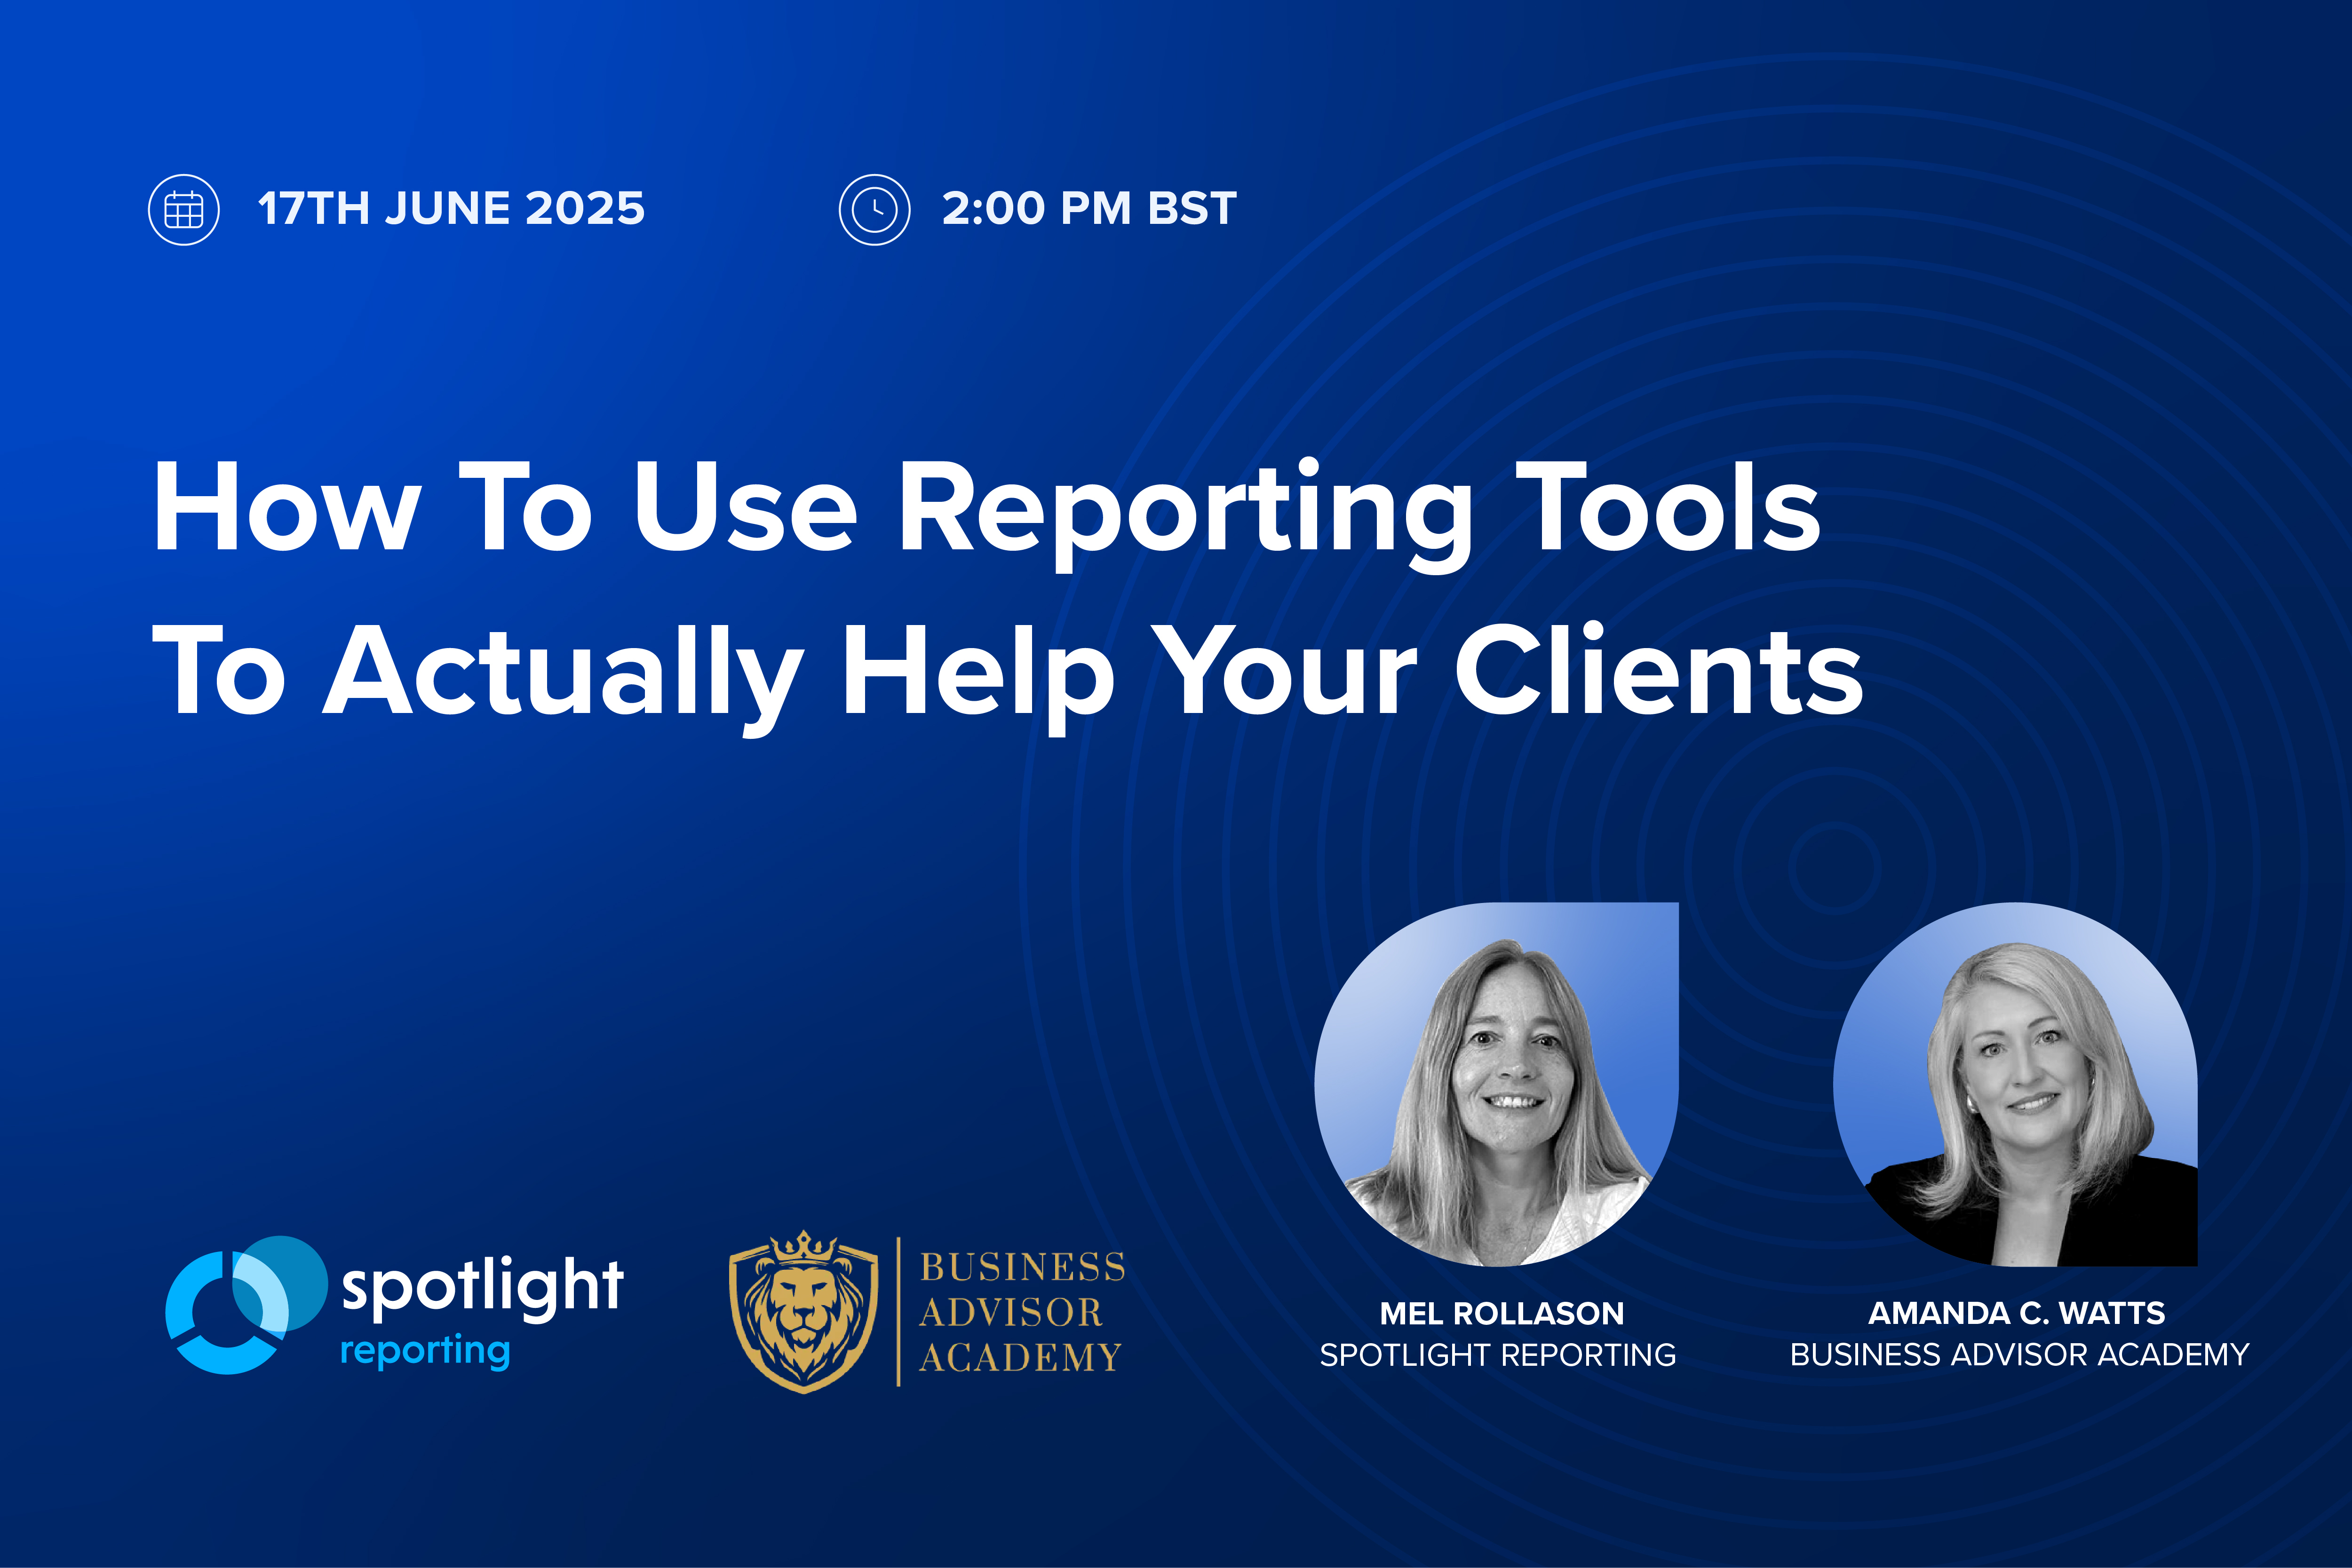
Task: Click Amanda C. Watts' portrait photo
Action: tap(2016, 1084)
